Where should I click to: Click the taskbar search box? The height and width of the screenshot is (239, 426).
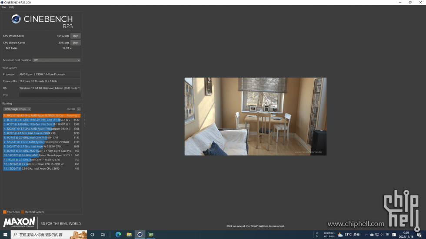pyautogui.click(x=49, y=235)
